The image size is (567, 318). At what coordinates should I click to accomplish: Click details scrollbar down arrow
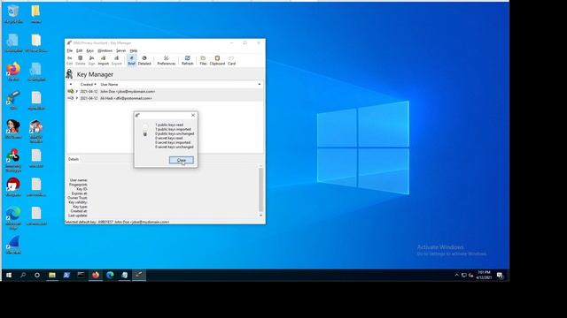point(260,216)
